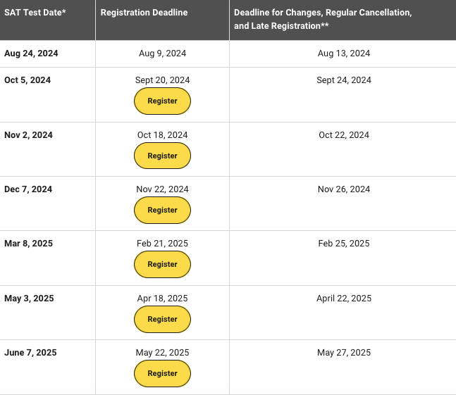Viewport: 456px width, 395px height.
Task: Register for the Mar 8, 2025 test
Action: click(x=162, y=265)
